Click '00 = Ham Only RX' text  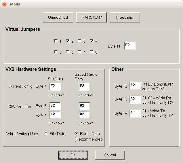158,103
